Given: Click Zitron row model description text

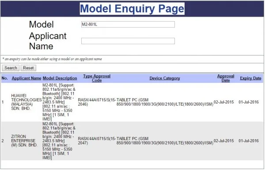Looking at the screenshot, I should (x=59, y=140).
